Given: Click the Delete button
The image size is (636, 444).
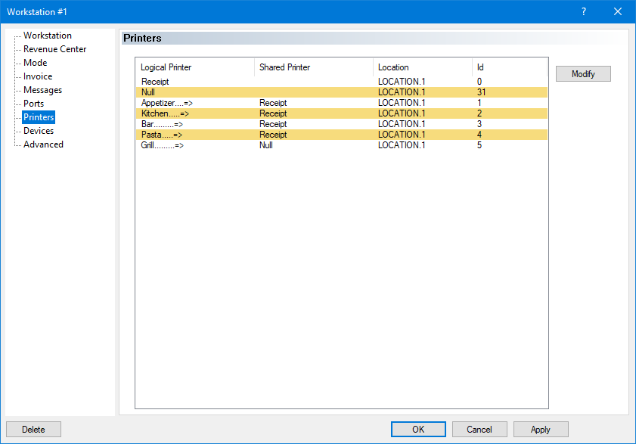Looking at the screenshot, I should coord(33,430).
